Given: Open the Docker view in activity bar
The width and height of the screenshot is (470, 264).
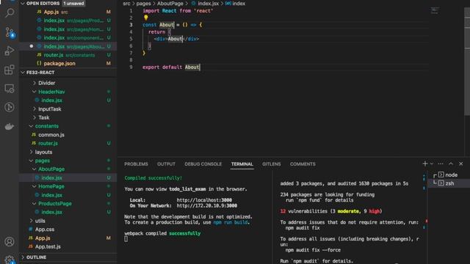Looking at the screenshot, I should click(x=10, y=126).
